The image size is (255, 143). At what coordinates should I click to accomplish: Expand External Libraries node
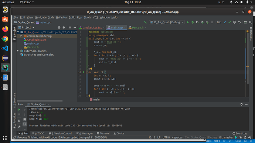(18, 51)
